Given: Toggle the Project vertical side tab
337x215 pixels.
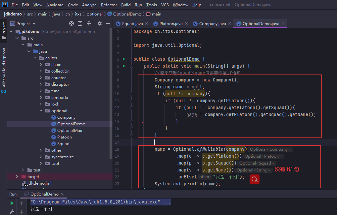Looking at the screenshot, I should [4, 31].
